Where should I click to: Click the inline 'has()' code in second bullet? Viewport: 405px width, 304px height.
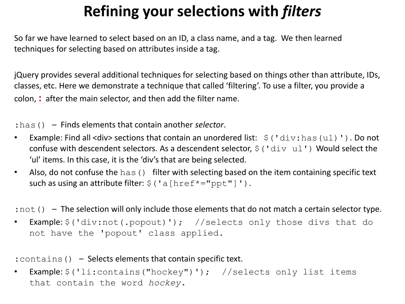tap(133, 173)
